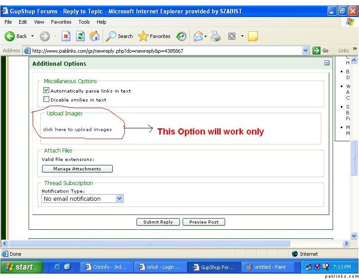This screenshot has height=279, width=359.
Task: Click the Stop loading icon
Action: 66,36
